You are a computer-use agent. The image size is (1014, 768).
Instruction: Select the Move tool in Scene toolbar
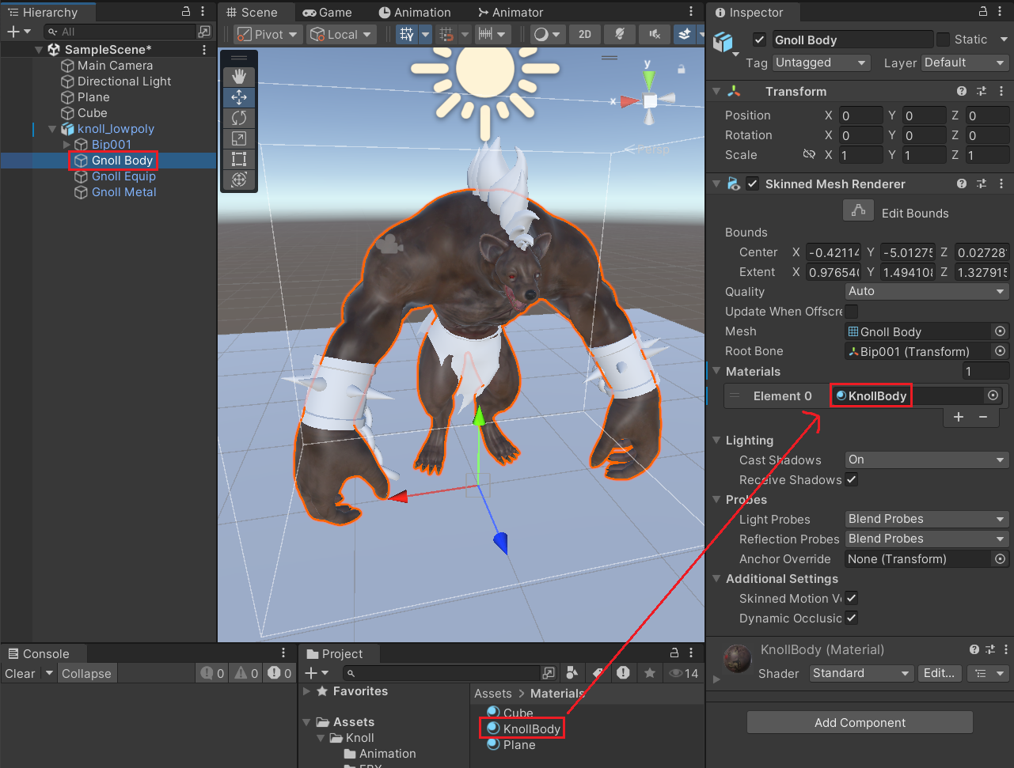pos(239,97)
